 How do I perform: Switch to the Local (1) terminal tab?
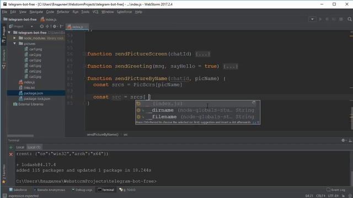click(34, 147)
